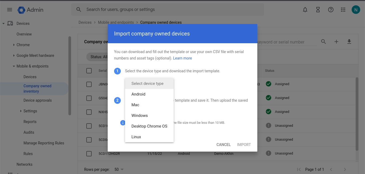Open Devices under Mobile & endpoints
This screenshot has height=174, width=365.
(x=30, y=77)
